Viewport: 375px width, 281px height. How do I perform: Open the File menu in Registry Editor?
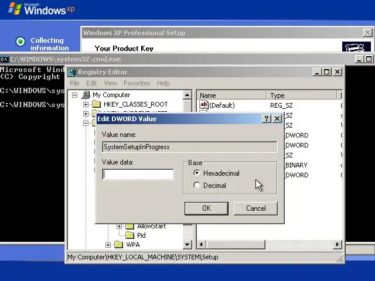[x=74, y=83]
